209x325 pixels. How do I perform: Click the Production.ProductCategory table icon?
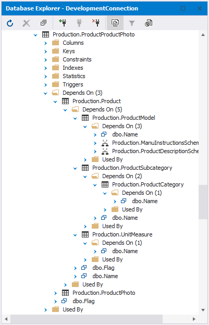pos(105,184)
